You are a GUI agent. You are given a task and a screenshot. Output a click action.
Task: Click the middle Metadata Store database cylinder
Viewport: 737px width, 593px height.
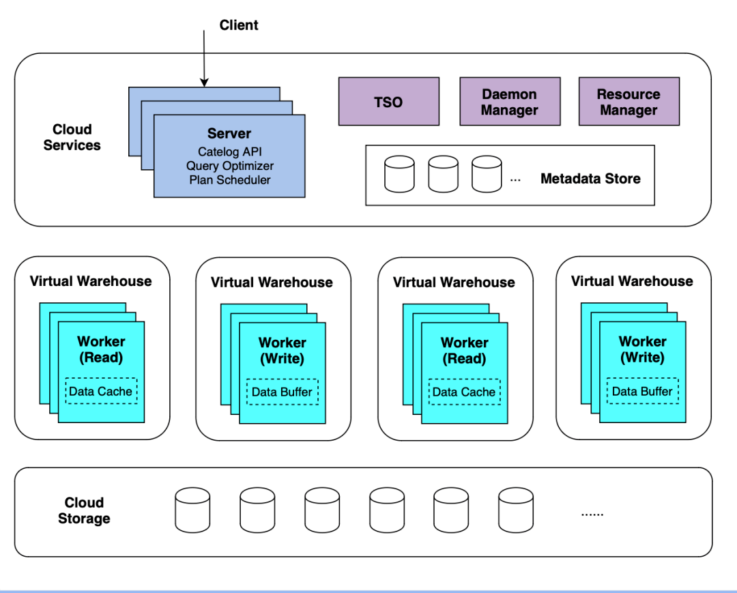click(x=444, y=174)
